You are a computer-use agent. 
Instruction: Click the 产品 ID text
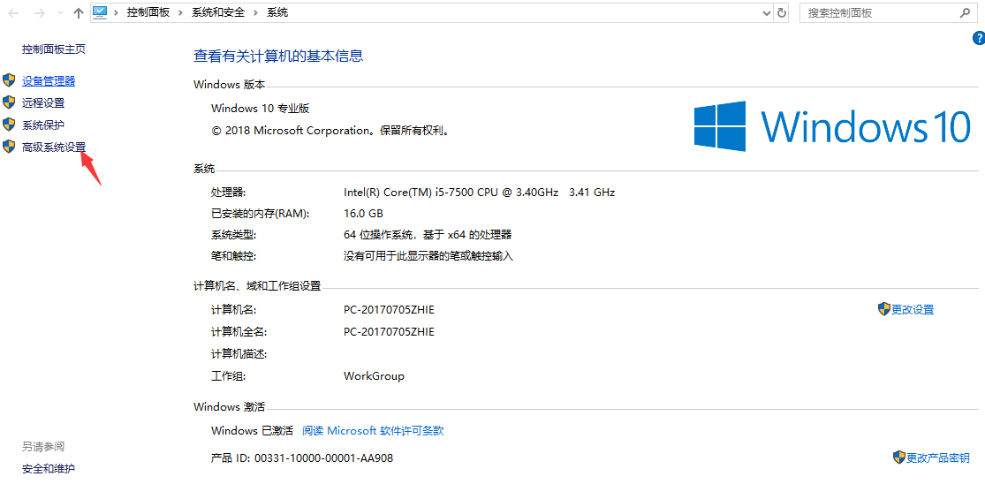click(x=302, y=458)
